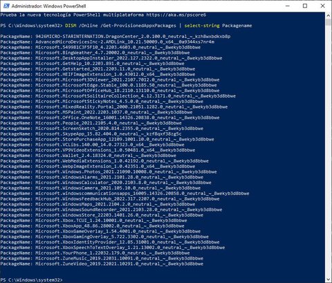The image size is (332, 283).
Task: Click the Windows.Photos package line
Action: 109,172
